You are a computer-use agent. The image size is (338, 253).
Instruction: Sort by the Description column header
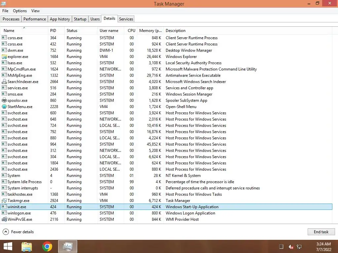point(248,31)
